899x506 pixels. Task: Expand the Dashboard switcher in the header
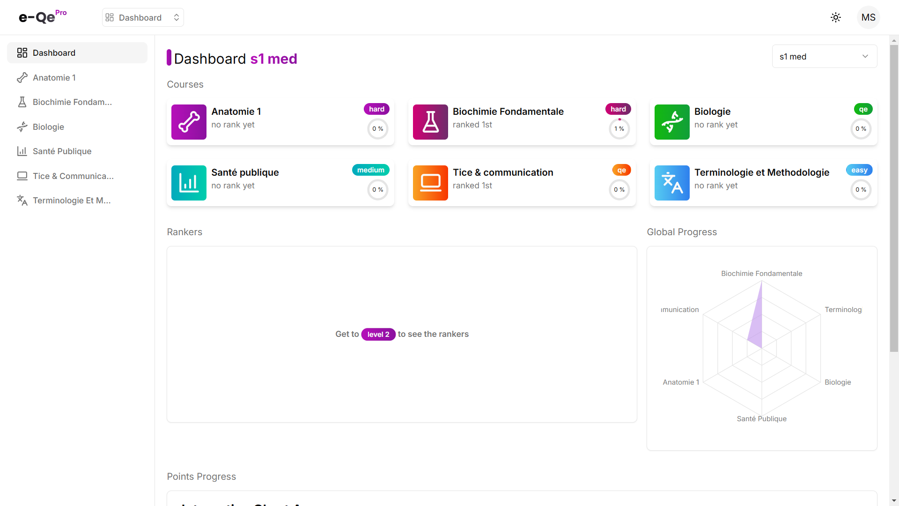coord(143,17)
